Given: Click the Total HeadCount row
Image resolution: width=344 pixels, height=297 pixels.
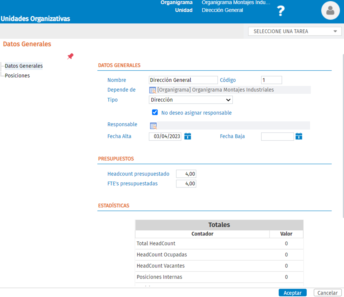Looking at the screenshot, I should pos(219,244).
